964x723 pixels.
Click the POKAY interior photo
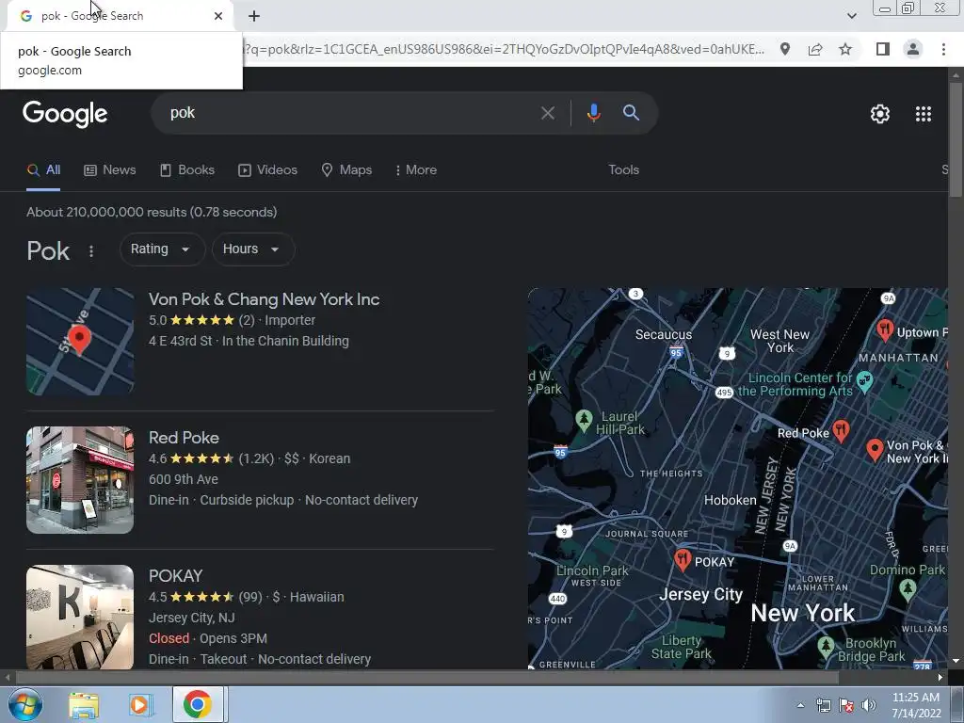coord(80,617)
